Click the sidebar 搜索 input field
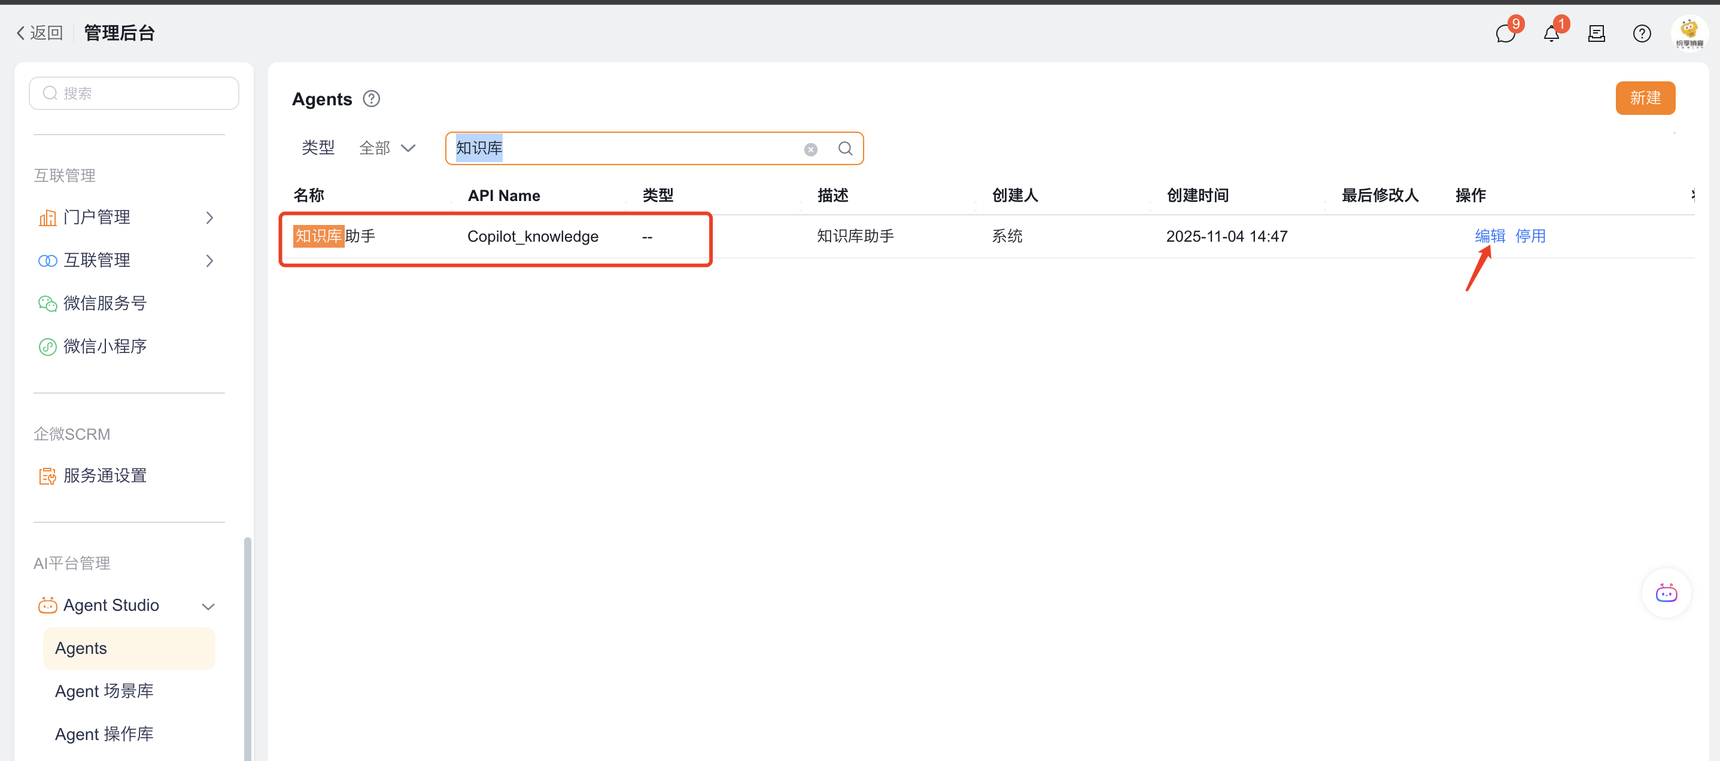The height and width of the screenshot is (761, 1720). [x=133, y=93]
